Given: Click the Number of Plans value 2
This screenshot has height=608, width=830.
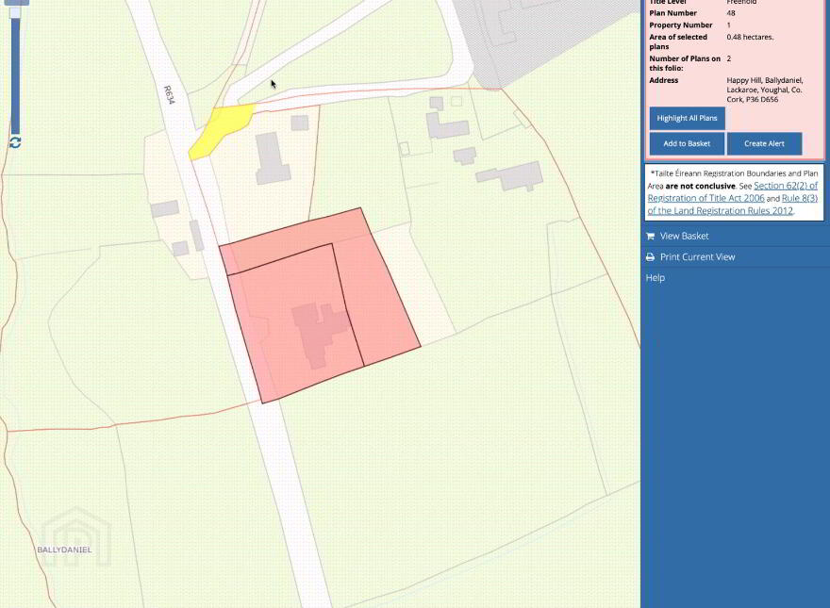Looking at the screenshot, I should (729, 58).
